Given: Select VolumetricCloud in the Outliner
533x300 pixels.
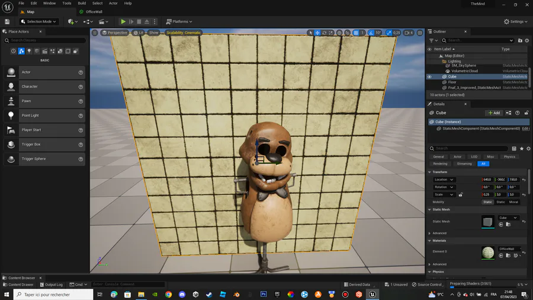Looking at the screenshot, I should coord(464,71).
